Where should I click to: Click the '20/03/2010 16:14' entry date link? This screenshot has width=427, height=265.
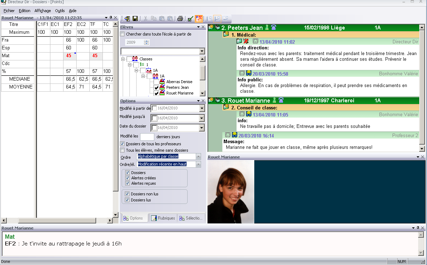[x=256, y=136]
